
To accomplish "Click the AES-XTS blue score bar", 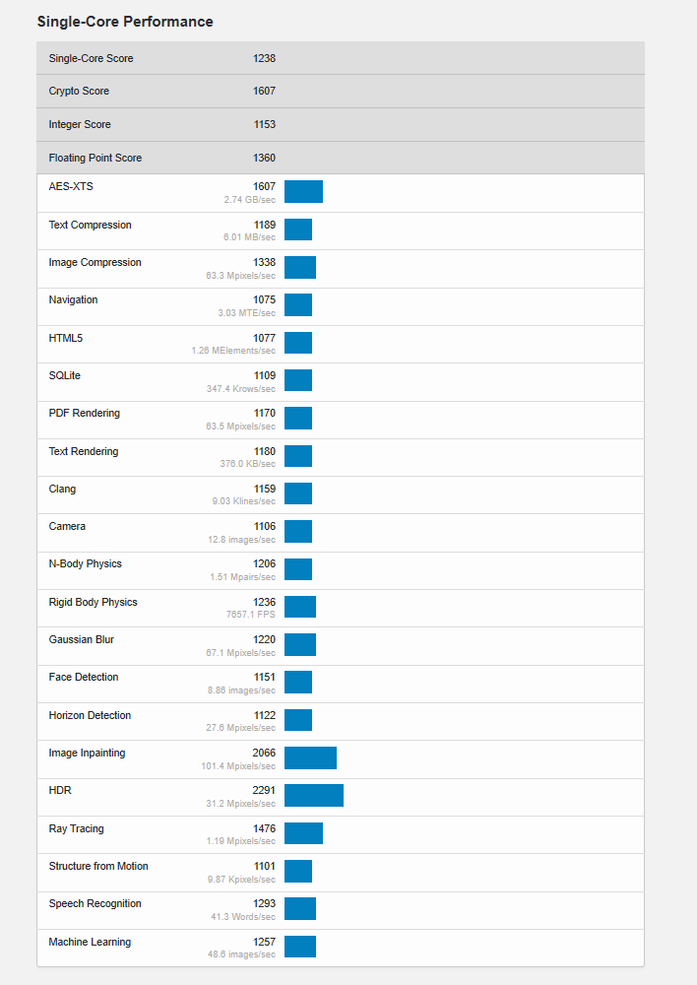I will 303,192.
